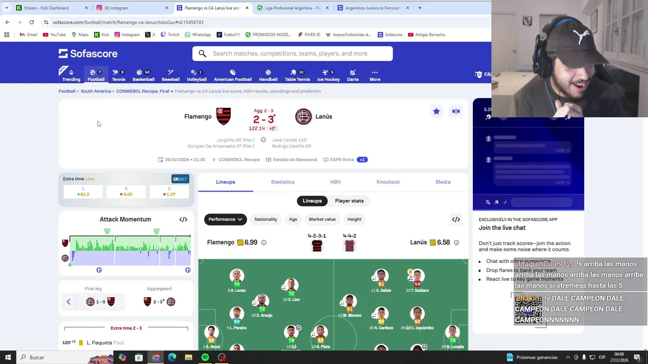
Task: Open the Table Tennis category
Action: pos(297,75)
